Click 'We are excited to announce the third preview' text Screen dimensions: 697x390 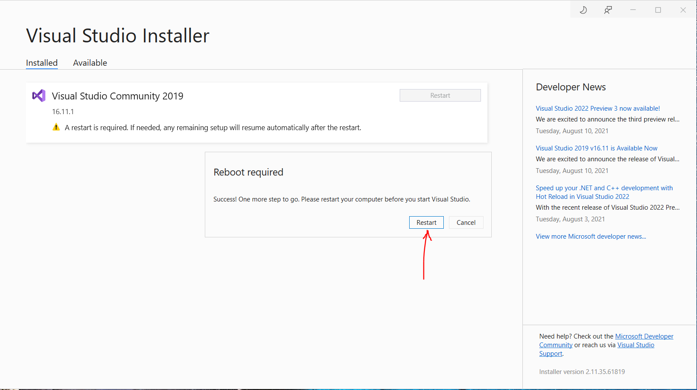[608, 119]
